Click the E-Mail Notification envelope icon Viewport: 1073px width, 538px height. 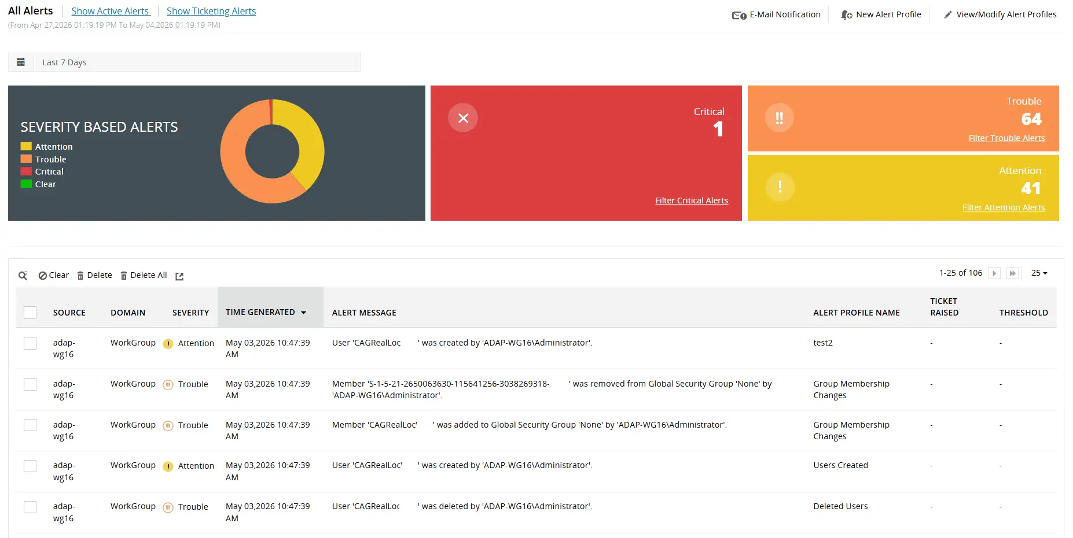click(x=739, y=15)
